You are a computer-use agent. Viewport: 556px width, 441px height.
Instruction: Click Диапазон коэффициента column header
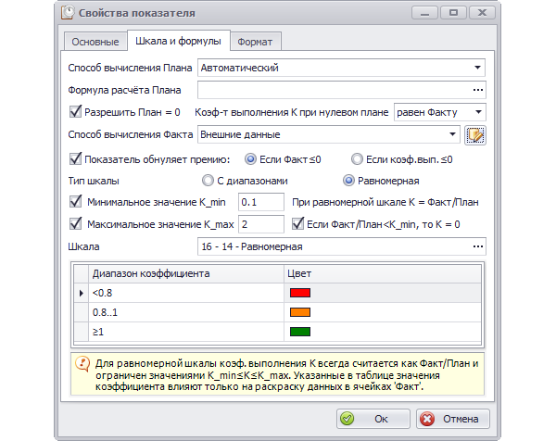click(186, 273)
